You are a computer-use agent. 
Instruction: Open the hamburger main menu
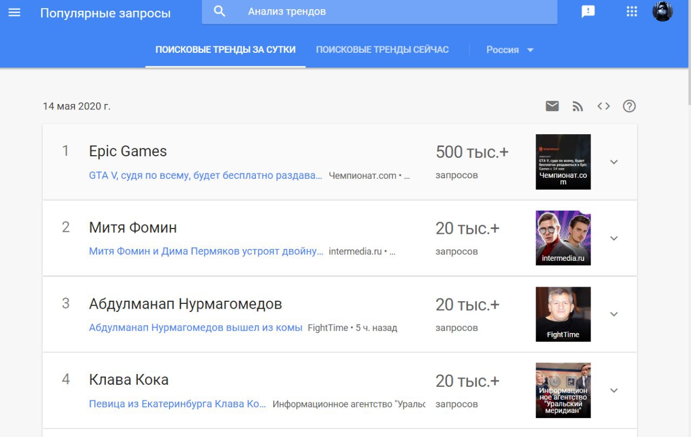tap(15, 12)
